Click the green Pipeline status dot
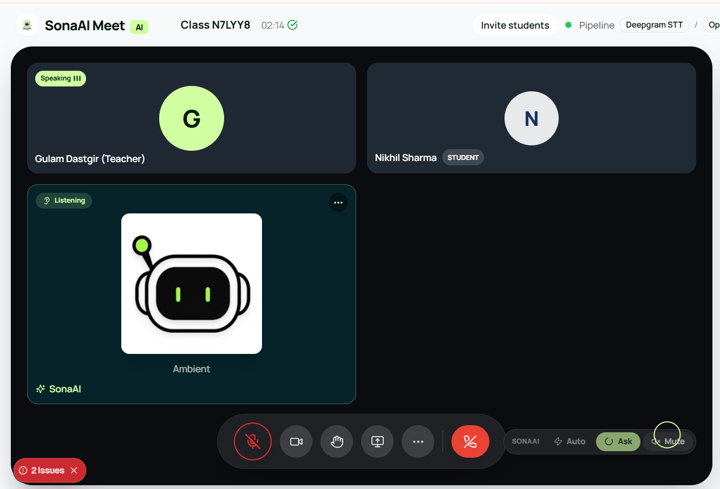Screen dimensions: 720x489 tap(568, 25)
